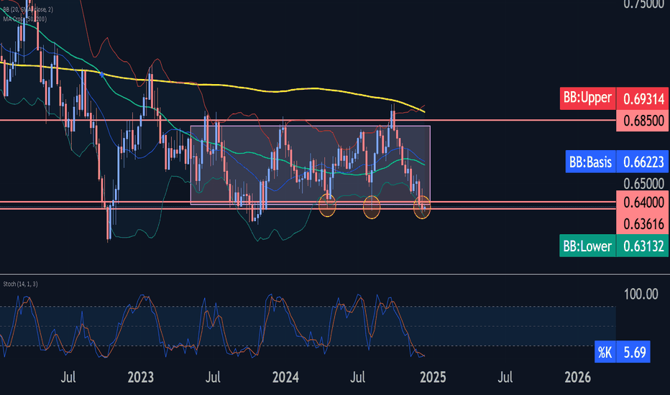
Task: Click the 0.64000 support line price label
Action: click(x=643, y=202)
